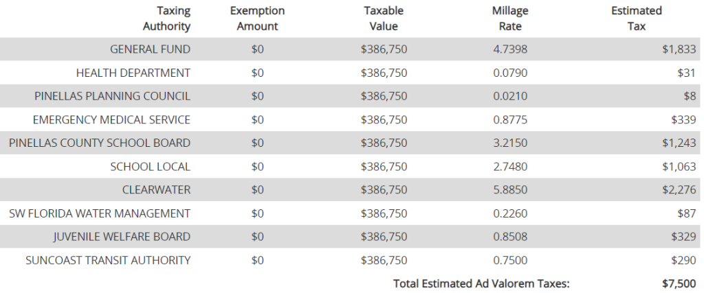
Task: Select the SCHOOL LOCAL row label
Action: pos(150,167)
